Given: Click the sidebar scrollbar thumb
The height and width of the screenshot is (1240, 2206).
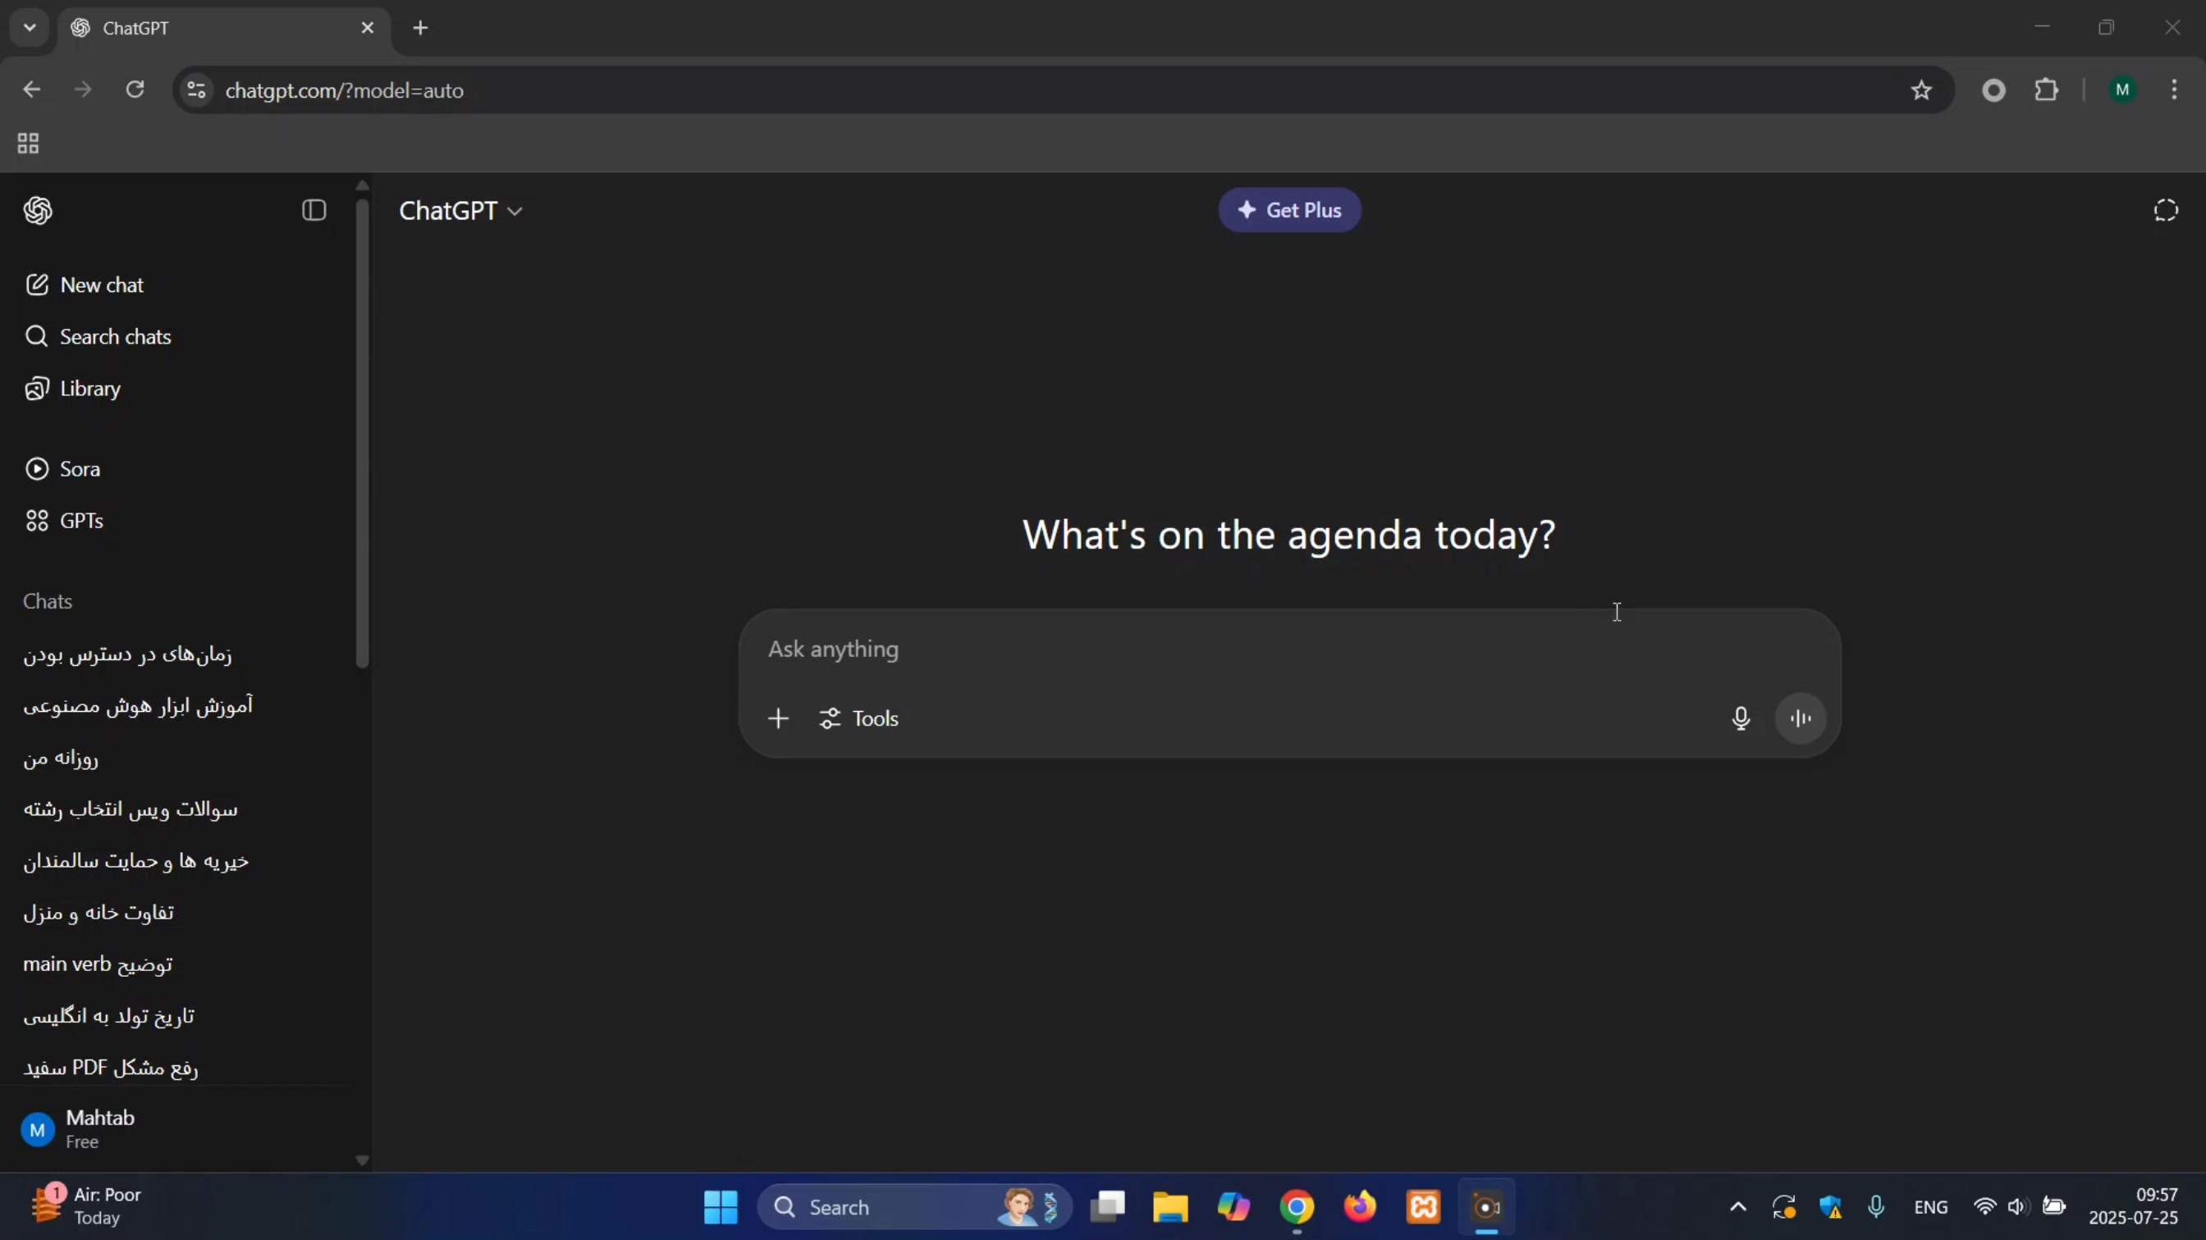Looking at the screenshot, I should click(362, 433).
